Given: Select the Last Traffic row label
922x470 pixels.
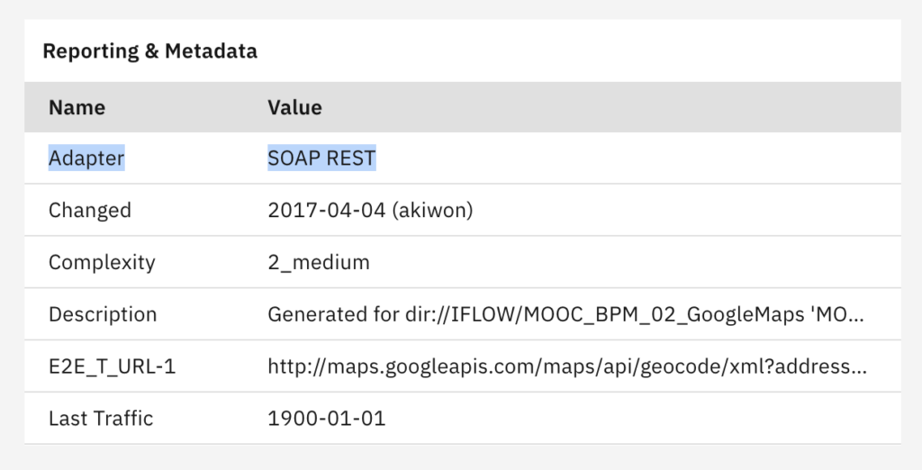Looking at the screenshot, I should coord(101,419).
